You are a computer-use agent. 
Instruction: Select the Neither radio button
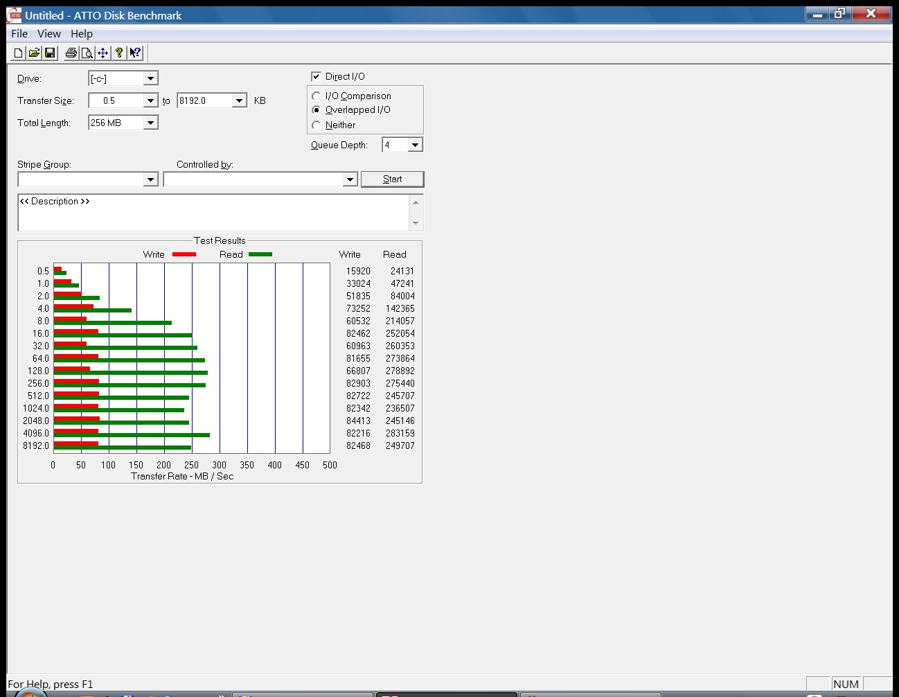pyautogui.click(x=317, y=125)
